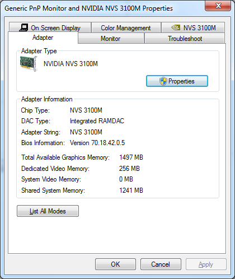Click the Bios Information label
235x279 pixels.
click(x=43, y=143)
